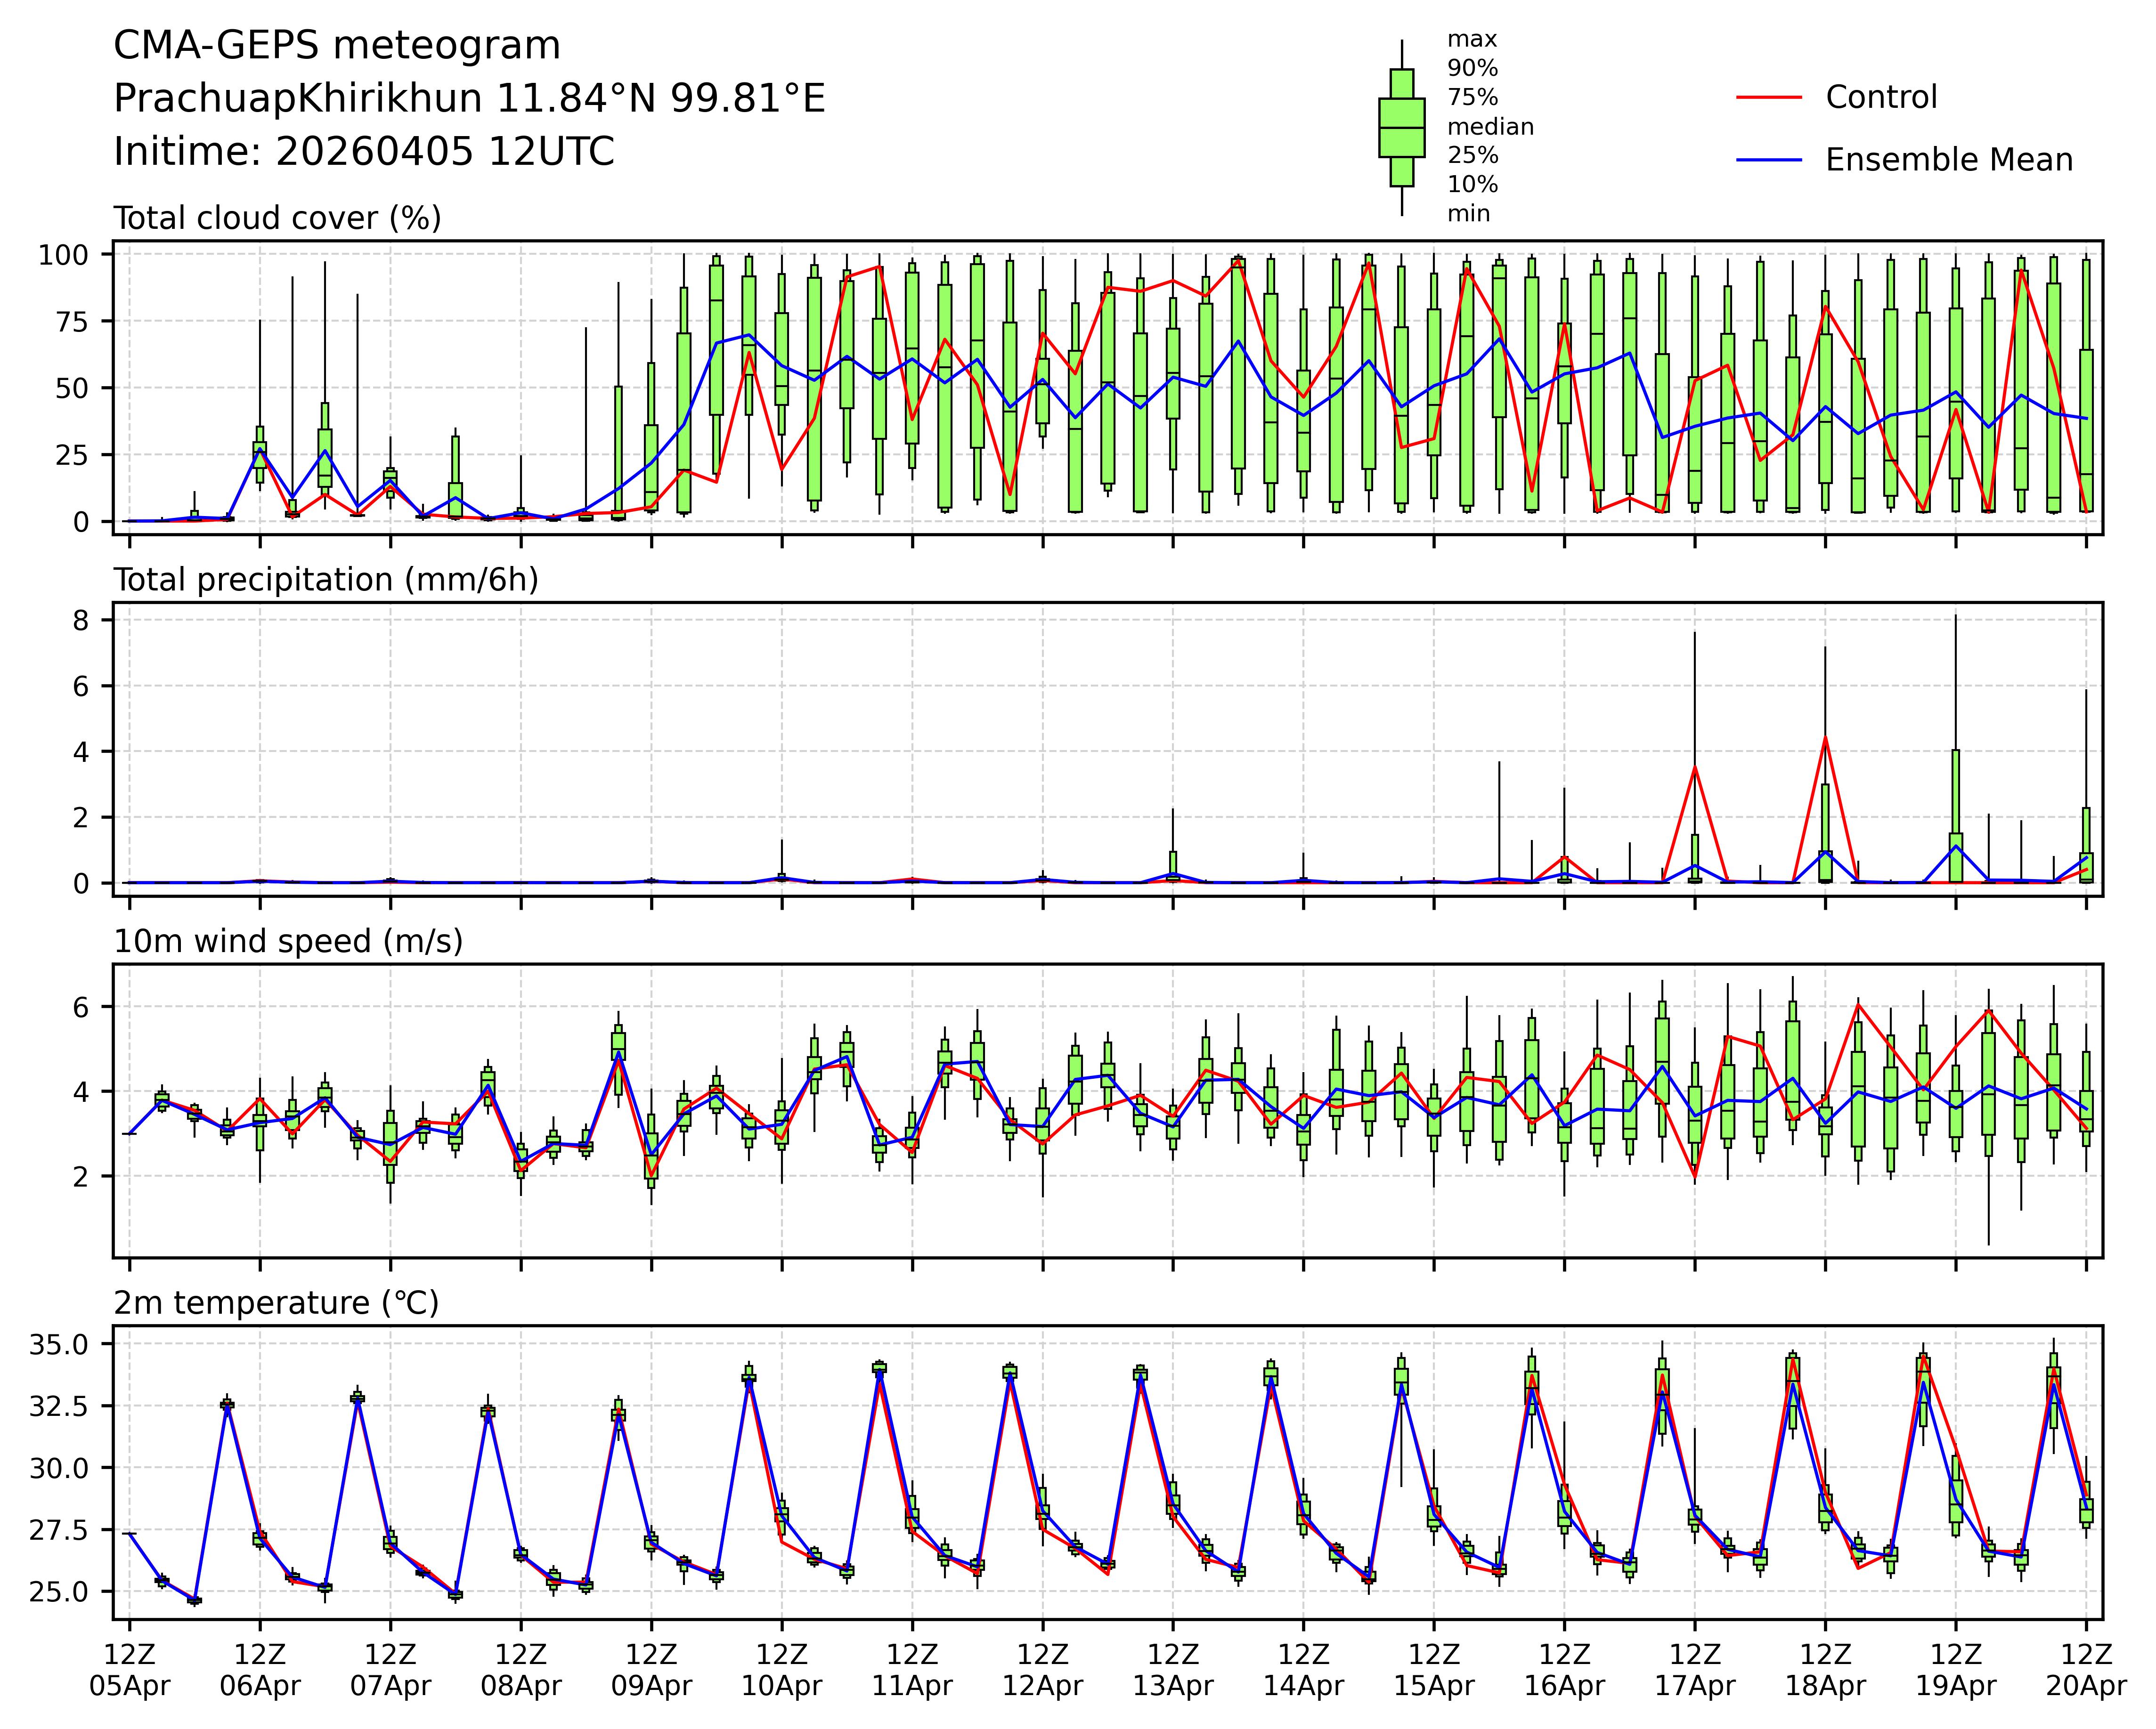Click the Total precipitation panel title

[x=326, y=580]
